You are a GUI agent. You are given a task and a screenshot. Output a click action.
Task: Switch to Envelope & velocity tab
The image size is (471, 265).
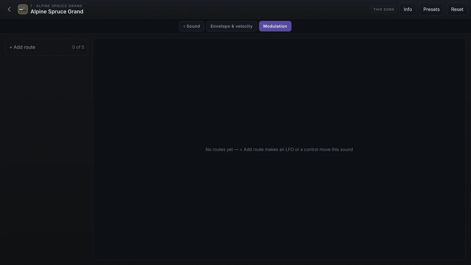tap(232, 26)
